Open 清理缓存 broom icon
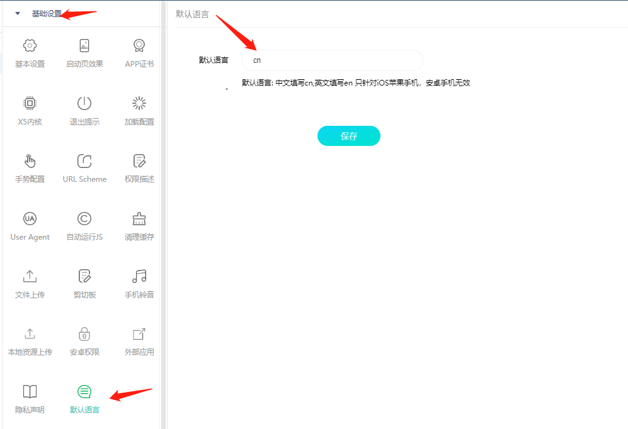628x429 pixels. (x=139, y=218)
